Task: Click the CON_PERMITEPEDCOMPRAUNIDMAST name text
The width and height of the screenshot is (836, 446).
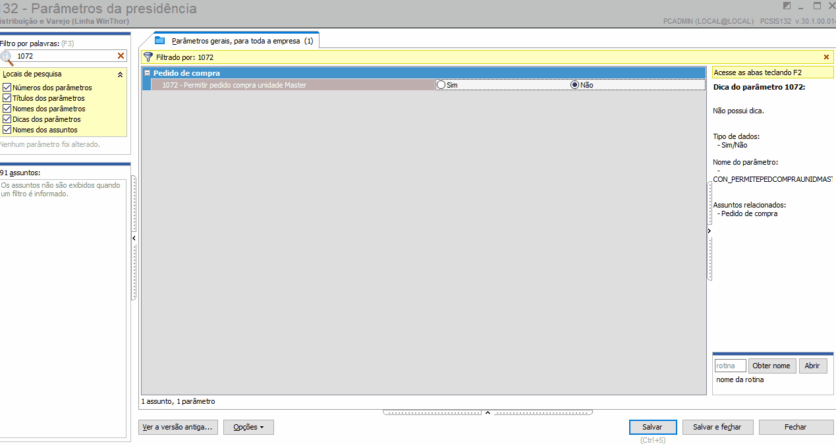Action: pyautogui.click(x=773, y=179)
